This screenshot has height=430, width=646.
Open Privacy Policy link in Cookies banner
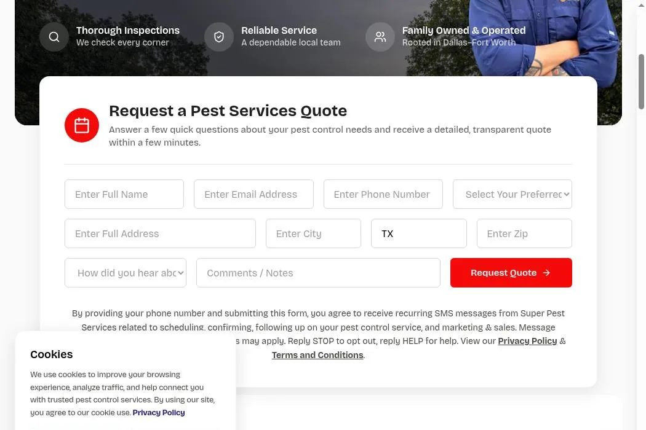click(159, 413)
